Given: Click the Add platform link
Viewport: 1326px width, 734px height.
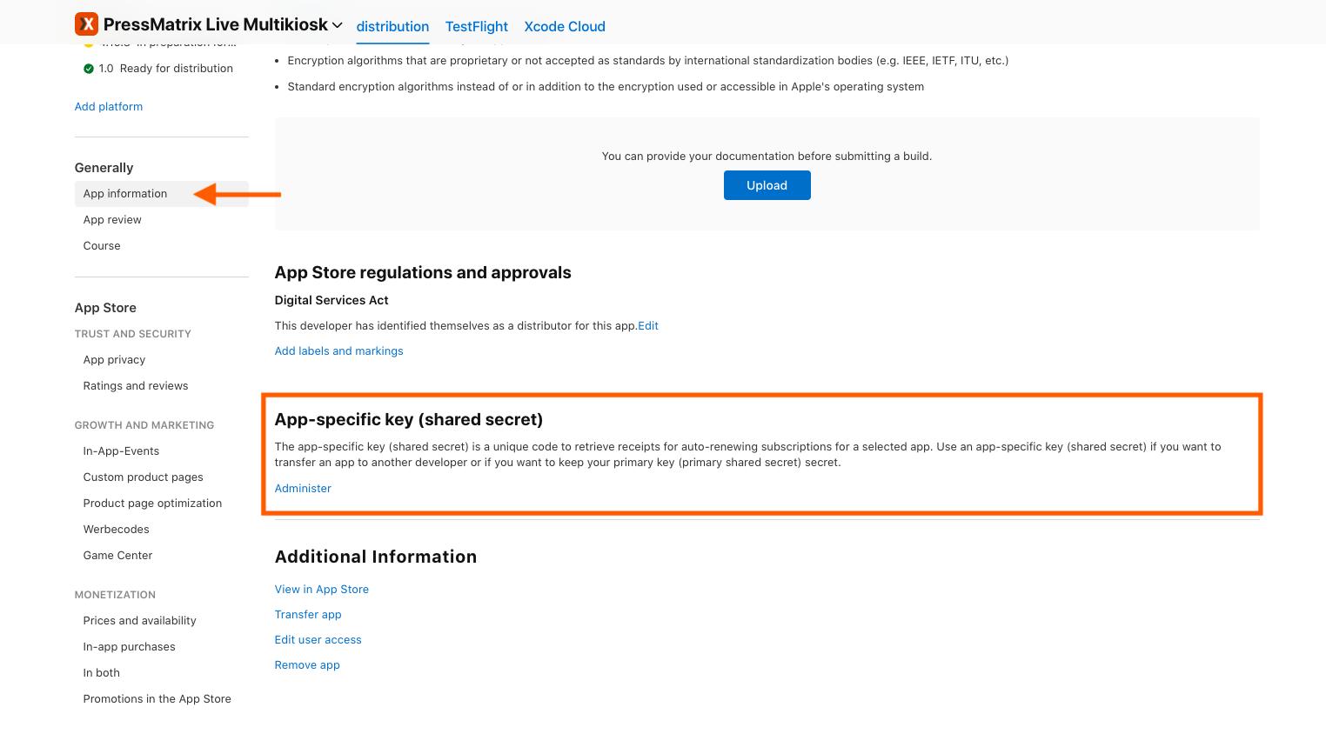Looking at the screenshot, I should 109,107.
